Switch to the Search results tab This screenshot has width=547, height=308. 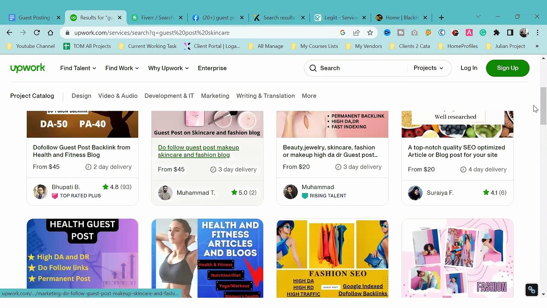tap(279, 18)
